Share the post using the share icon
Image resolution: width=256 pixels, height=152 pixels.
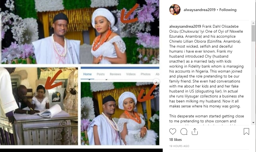(x=195, y=132)
